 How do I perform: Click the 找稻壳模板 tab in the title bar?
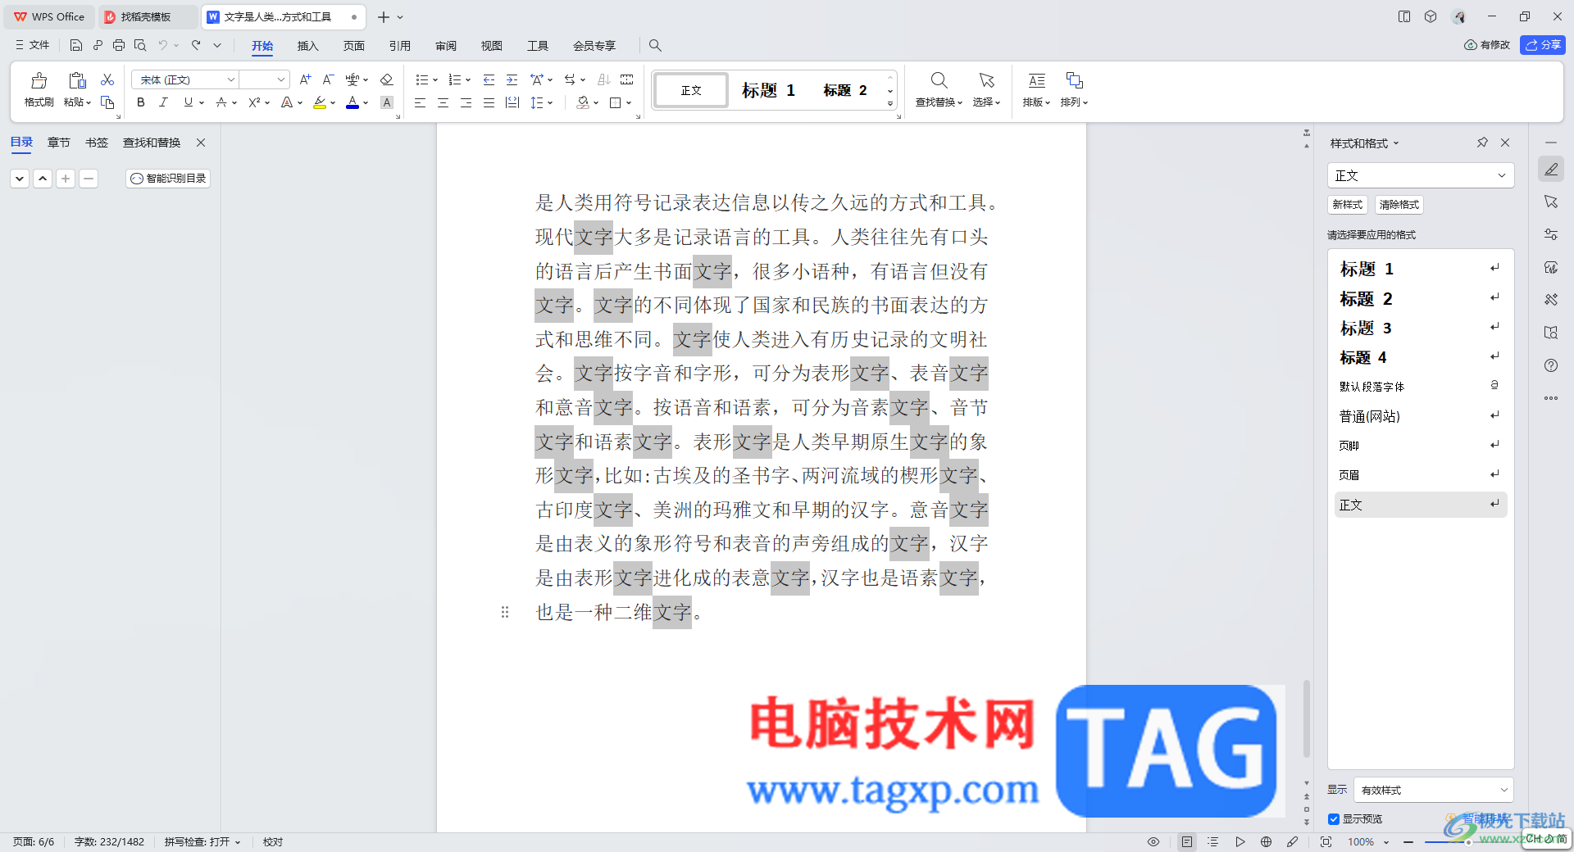pos(146,16)
